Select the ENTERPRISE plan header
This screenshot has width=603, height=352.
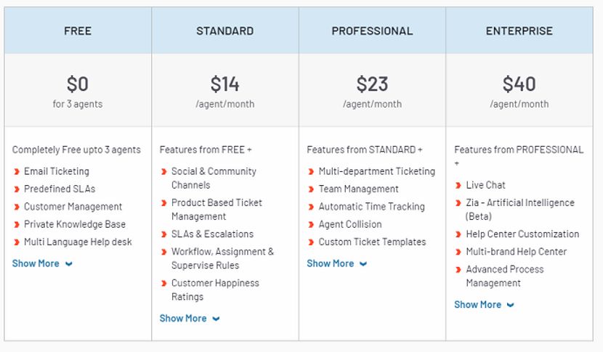[519, 31]
